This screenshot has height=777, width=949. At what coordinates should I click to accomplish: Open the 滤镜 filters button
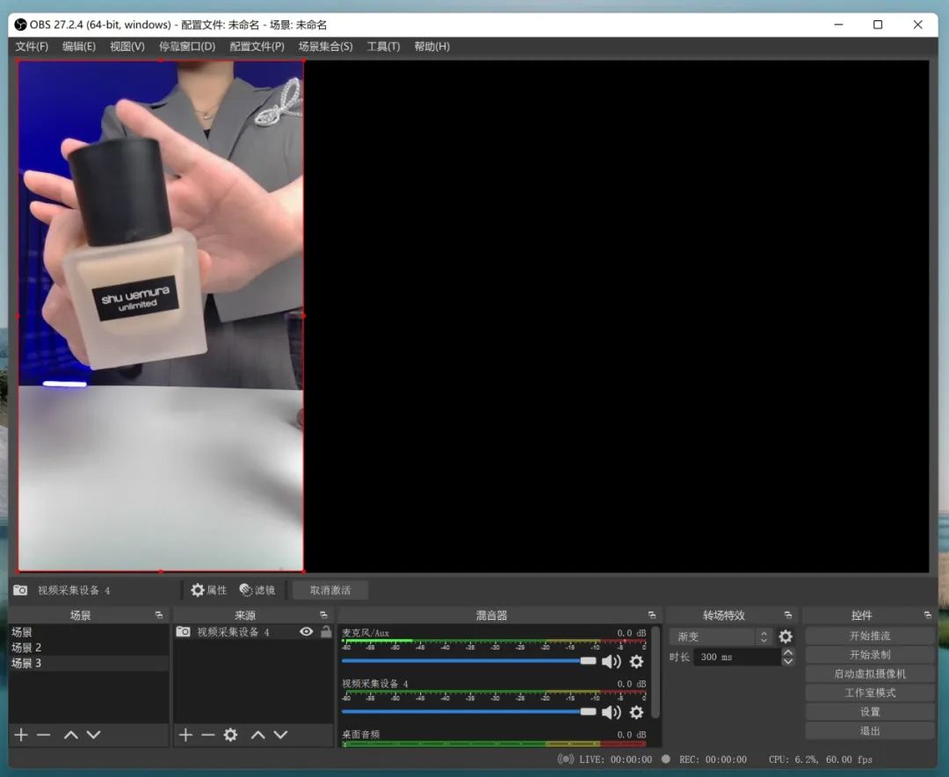point(257,590)
